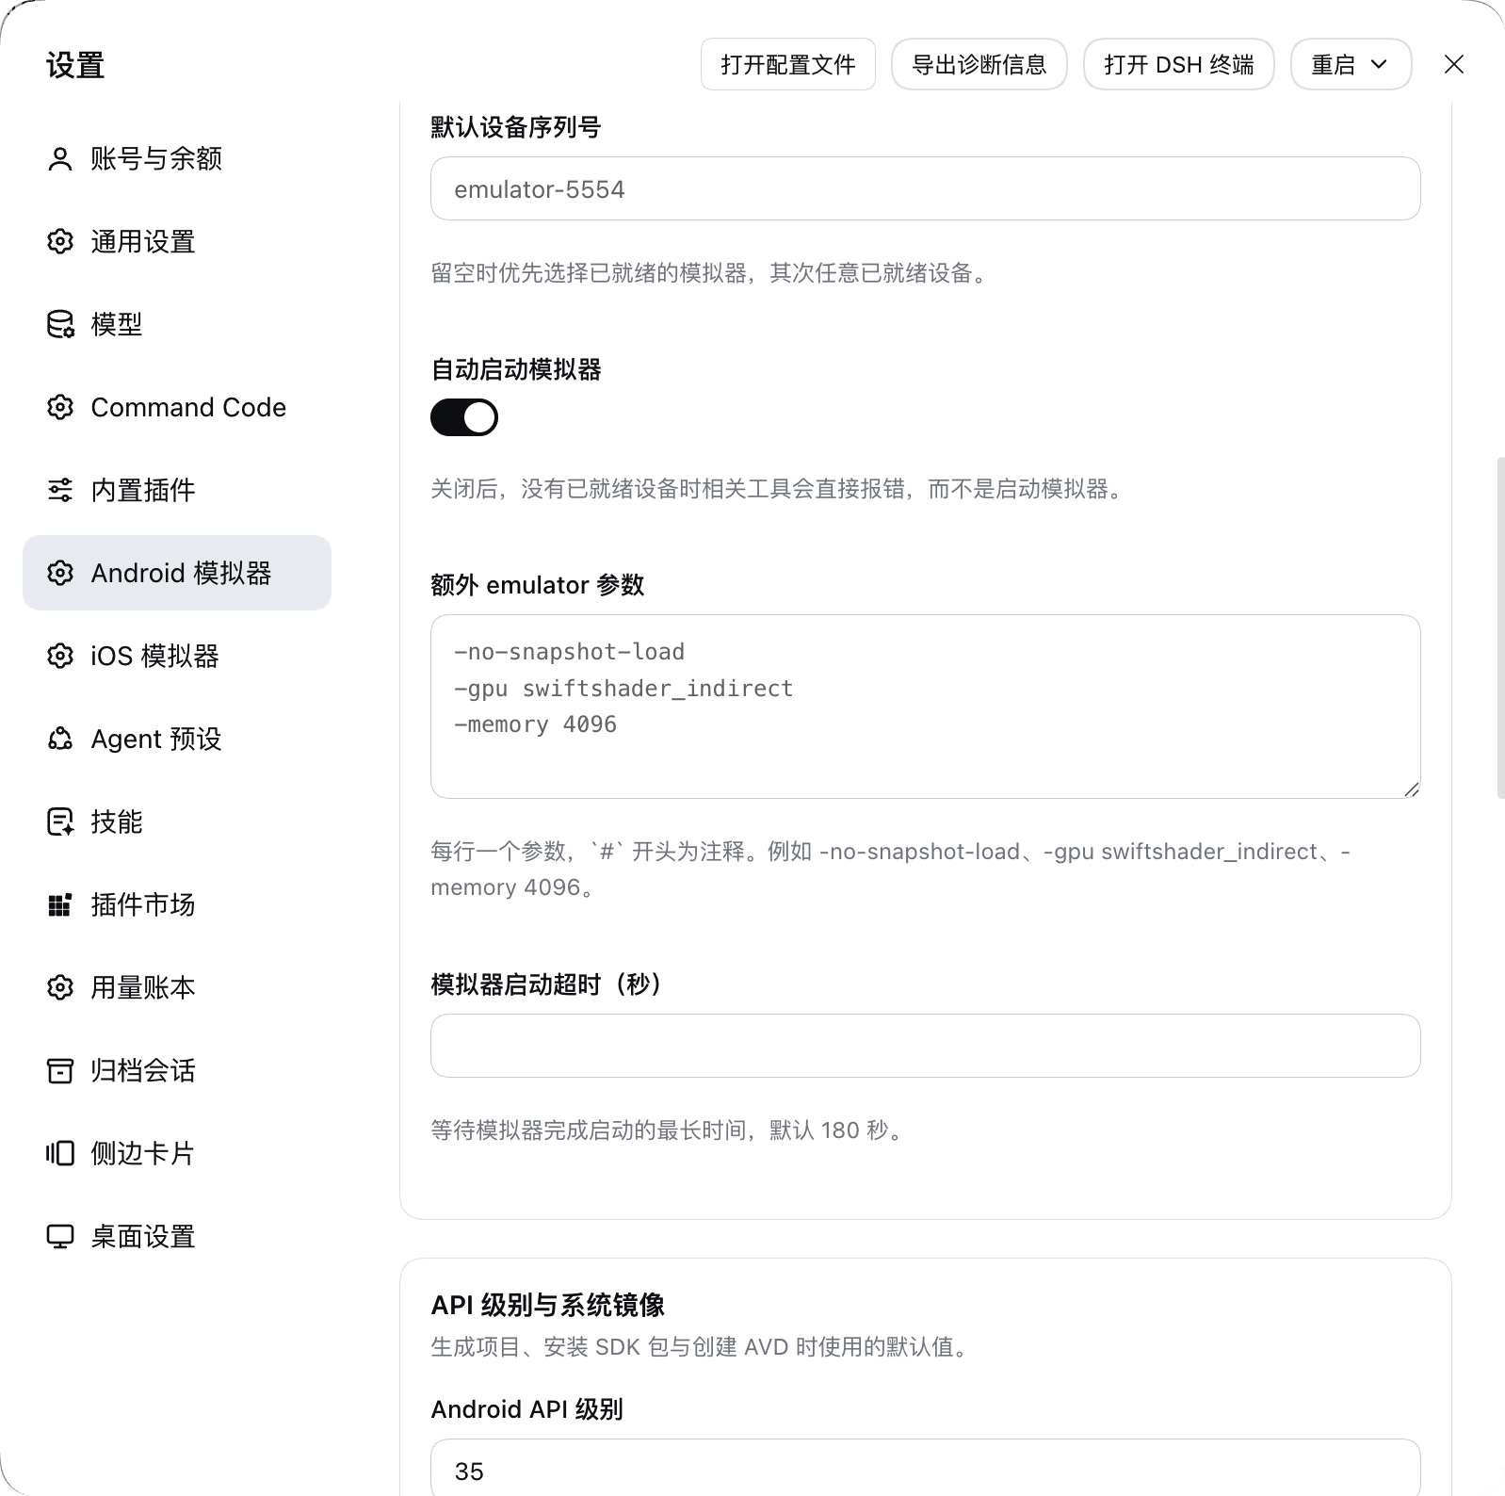The width and height of the screenshot is (1505, 1496).
Task: Click the 通用设置 gear icon
Action: click(x=60, y=242)
